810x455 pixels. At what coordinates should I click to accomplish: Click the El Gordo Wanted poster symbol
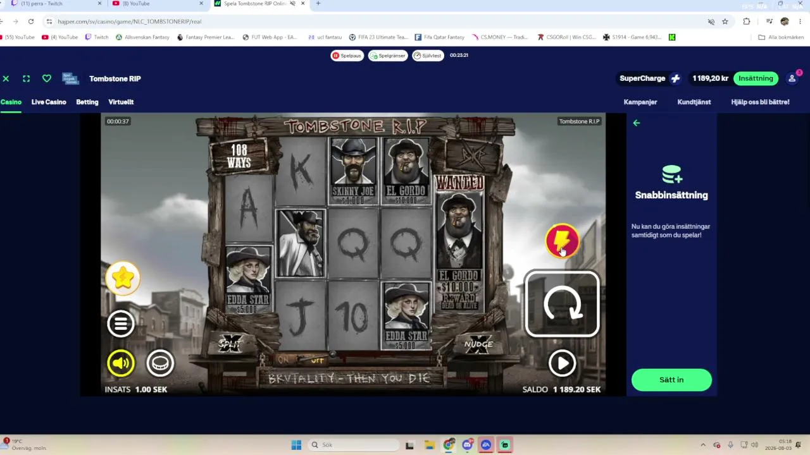tap(459, 245)
